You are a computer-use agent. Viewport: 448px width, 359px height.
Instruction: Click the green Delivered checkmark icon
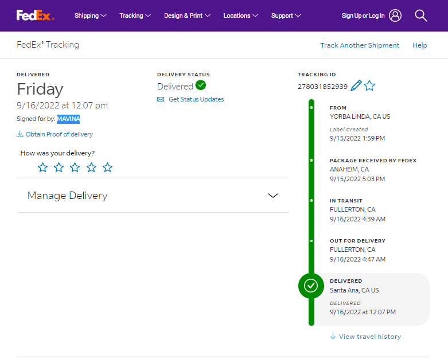(x=201, y=85)
